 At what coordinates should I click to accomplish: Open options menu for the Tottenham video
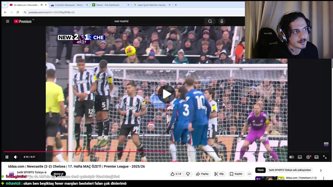324,178
